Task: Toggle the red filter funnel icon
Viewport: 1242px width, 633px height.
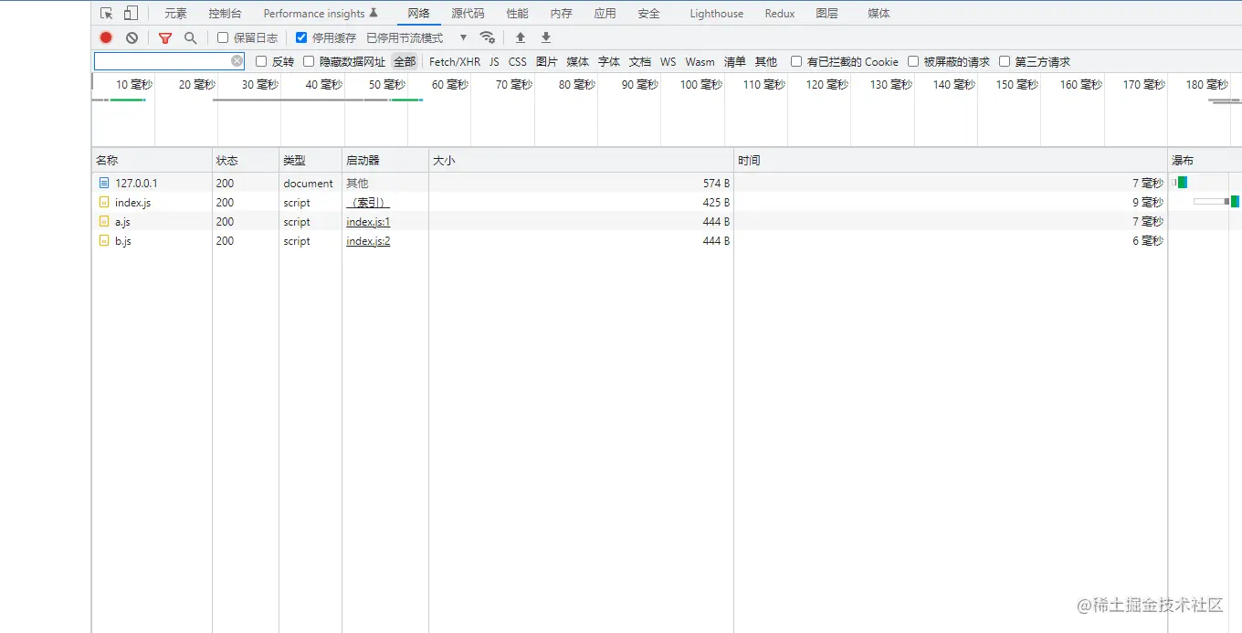Action: (165, 37)
